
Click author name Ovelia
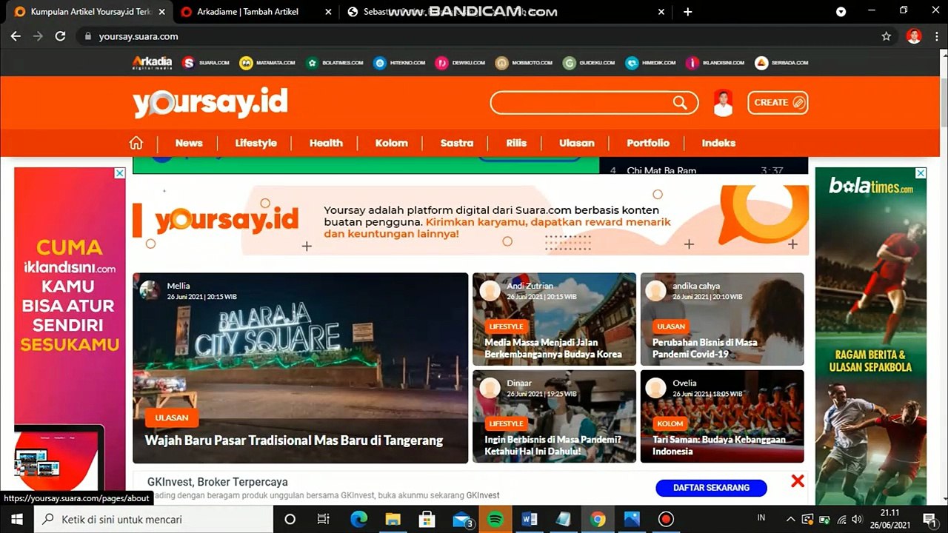pyautogui.click(x=685, y=383)
